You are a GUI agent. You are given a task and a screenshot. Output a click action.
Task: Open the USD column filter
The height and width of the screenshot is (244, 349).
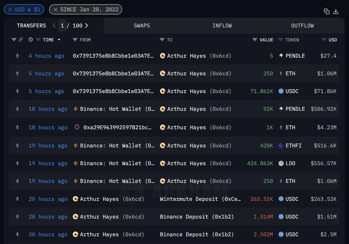click(x=324, y=40)
